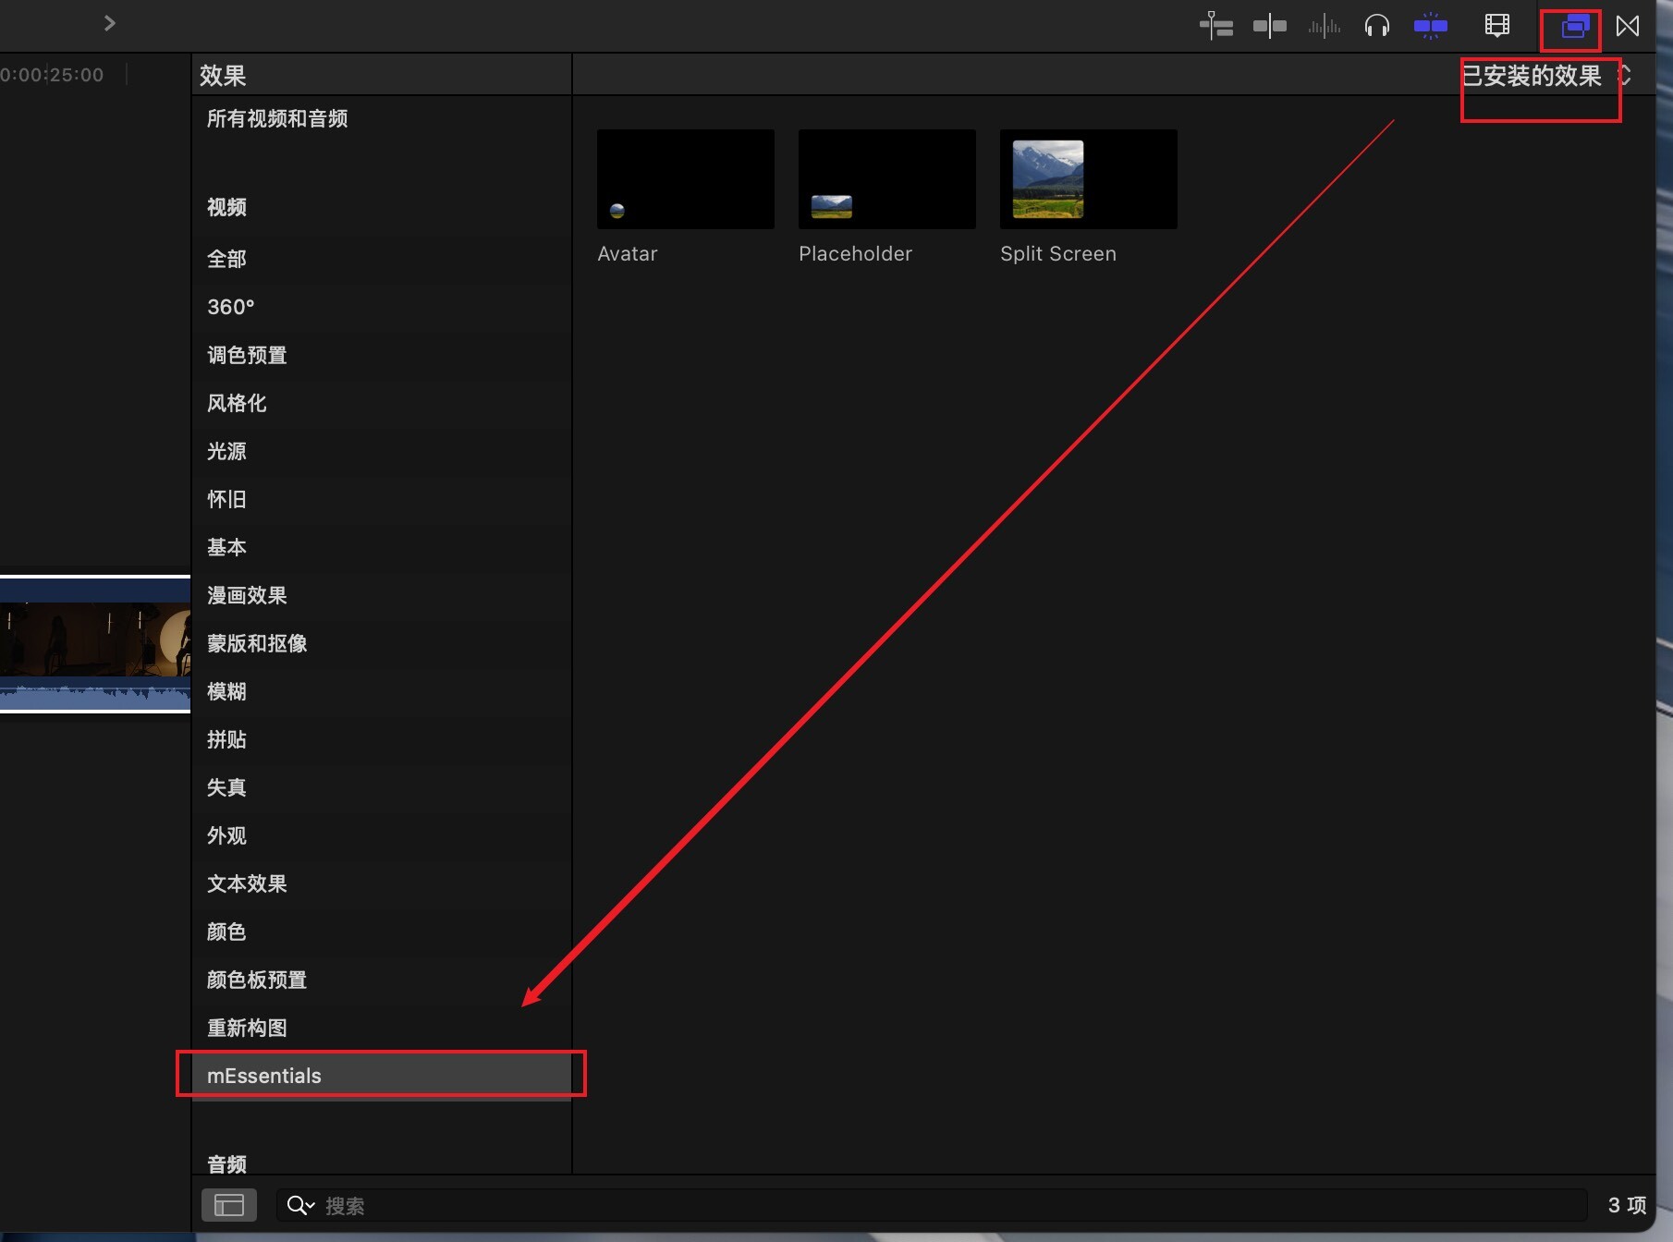Click the 3 项 item count
Screen dimensions: 1673x1242
pyautogui.click(x=1628, y=1205)
